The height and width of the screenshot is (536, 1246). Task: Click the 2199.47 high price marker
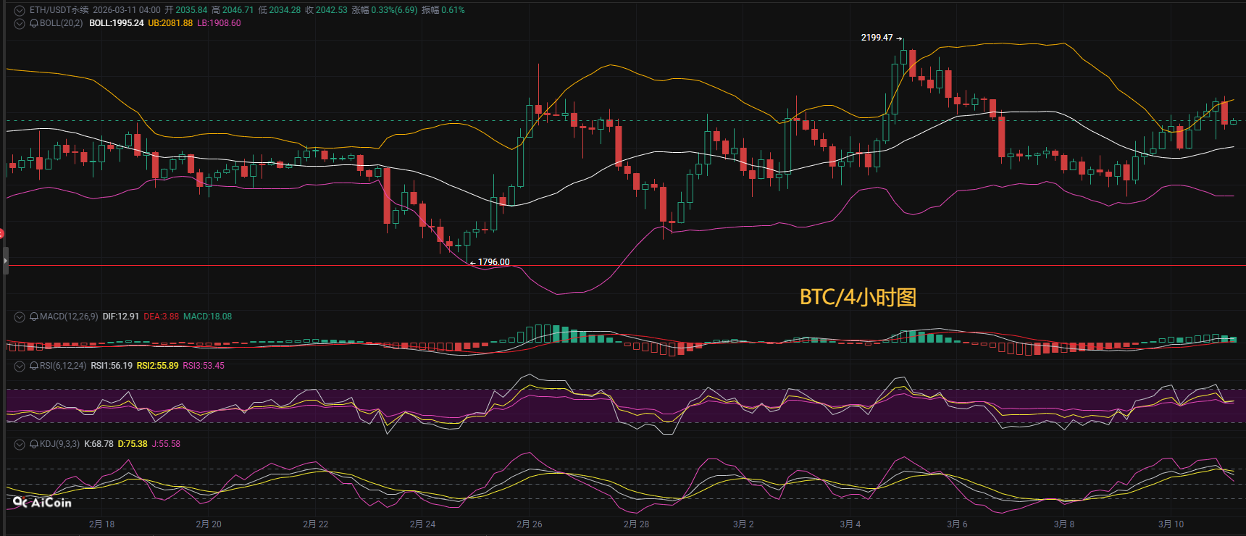[x=877, y=38]
